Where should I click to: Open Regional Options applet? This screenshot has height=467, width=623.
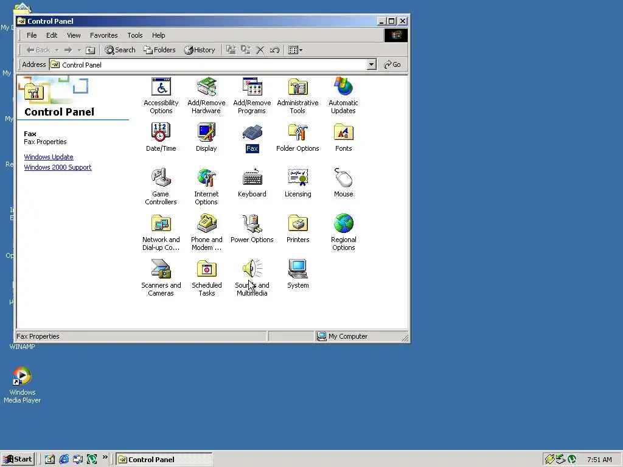[343, 232]
